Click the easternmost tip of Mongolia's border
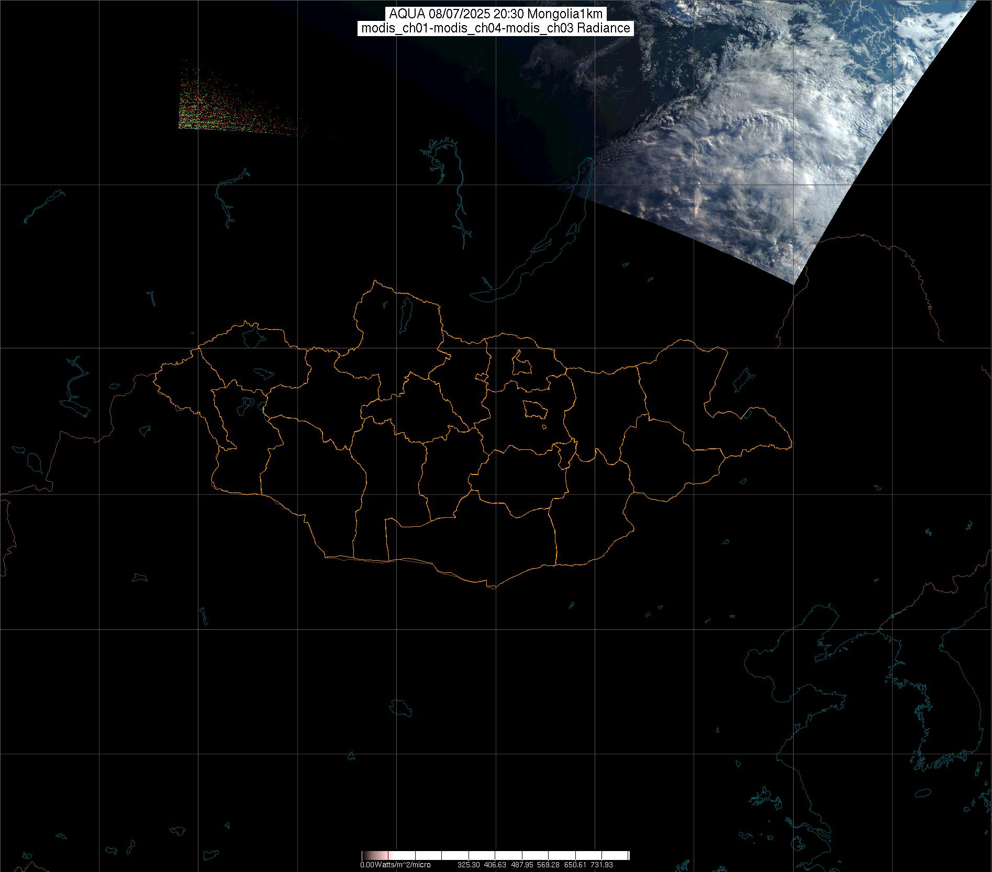This screenshot has height=872, width=992. click(791, 446)
